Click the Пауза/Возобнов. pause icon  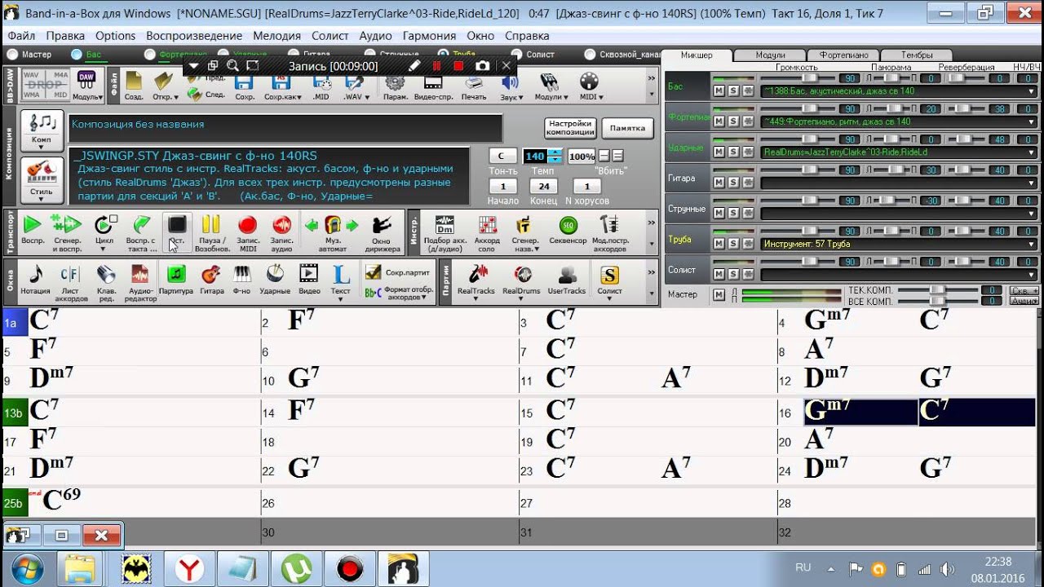(x=211, y=232)
